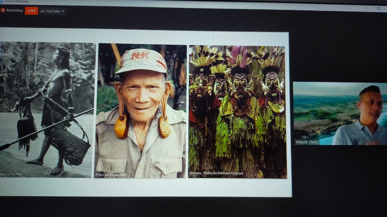387x217 pixels.
Task: Click the Recording indicator dot
Action: coord(3,10)
